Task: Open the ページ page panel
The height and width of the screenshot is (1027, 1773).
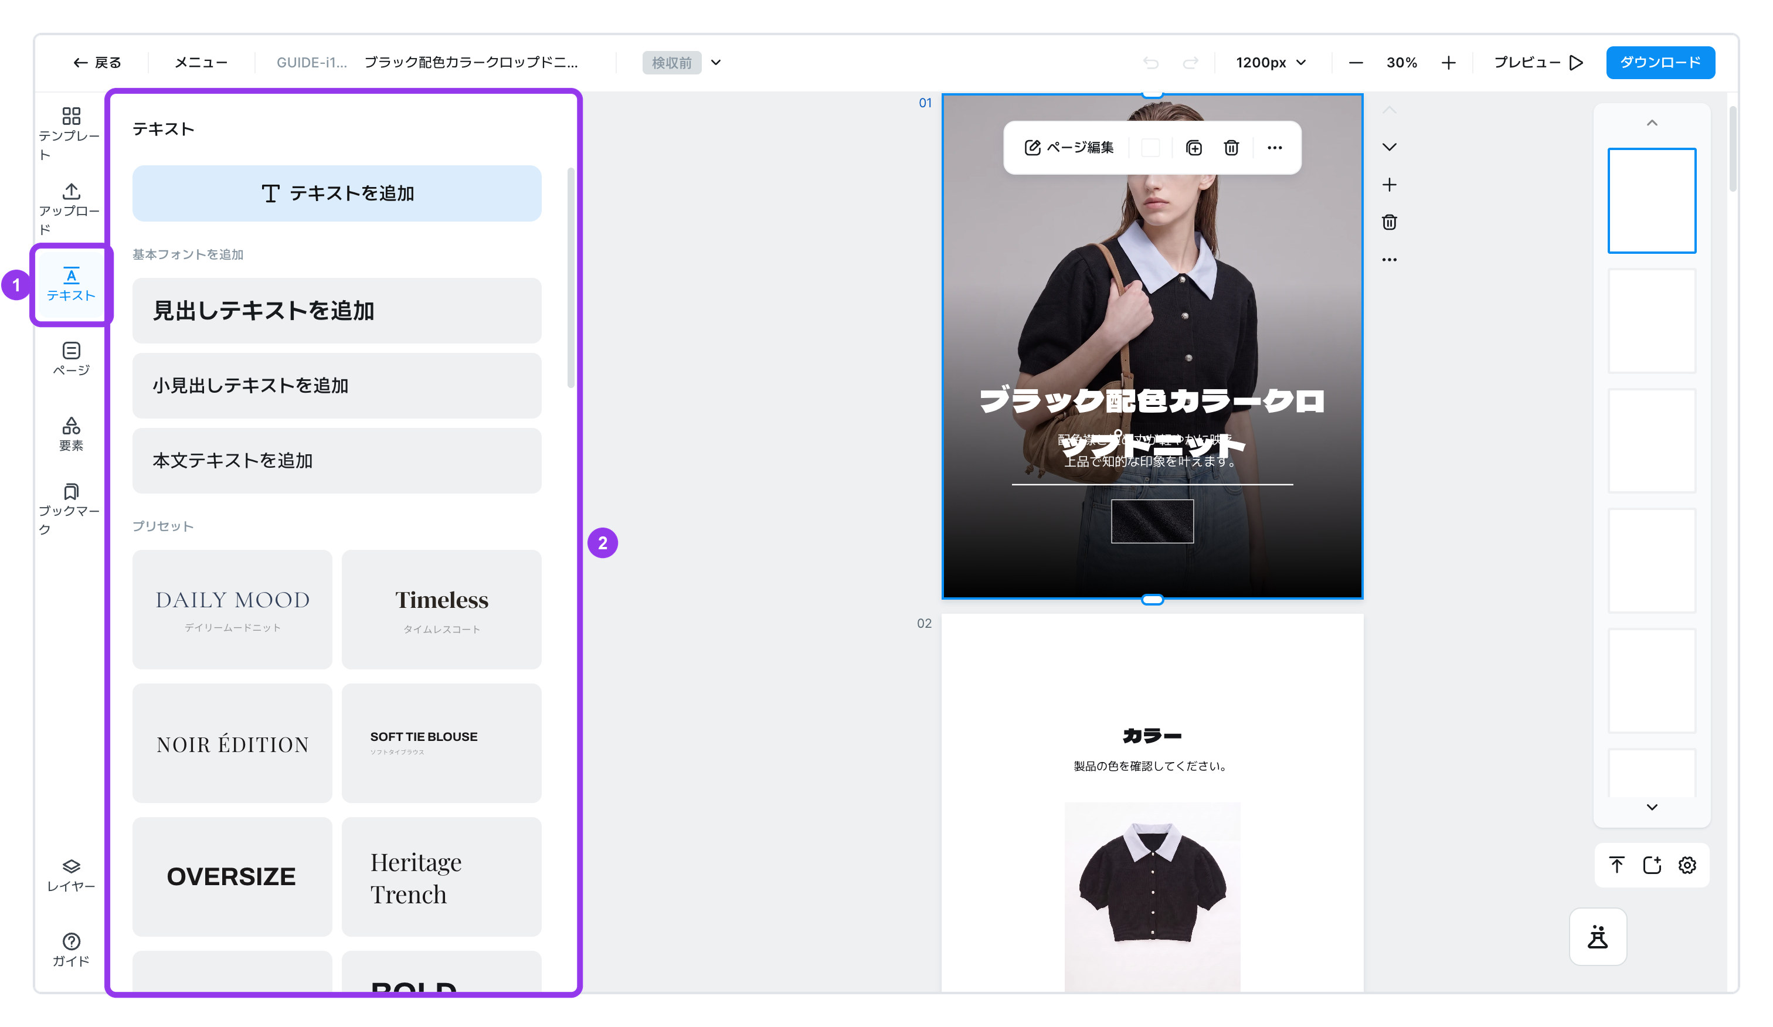Action: 71,359
